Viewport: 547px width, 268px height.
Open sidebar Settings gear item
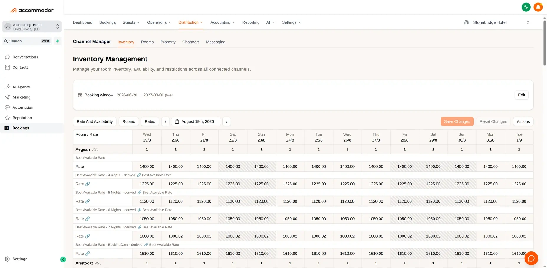(x=20, y=259)
